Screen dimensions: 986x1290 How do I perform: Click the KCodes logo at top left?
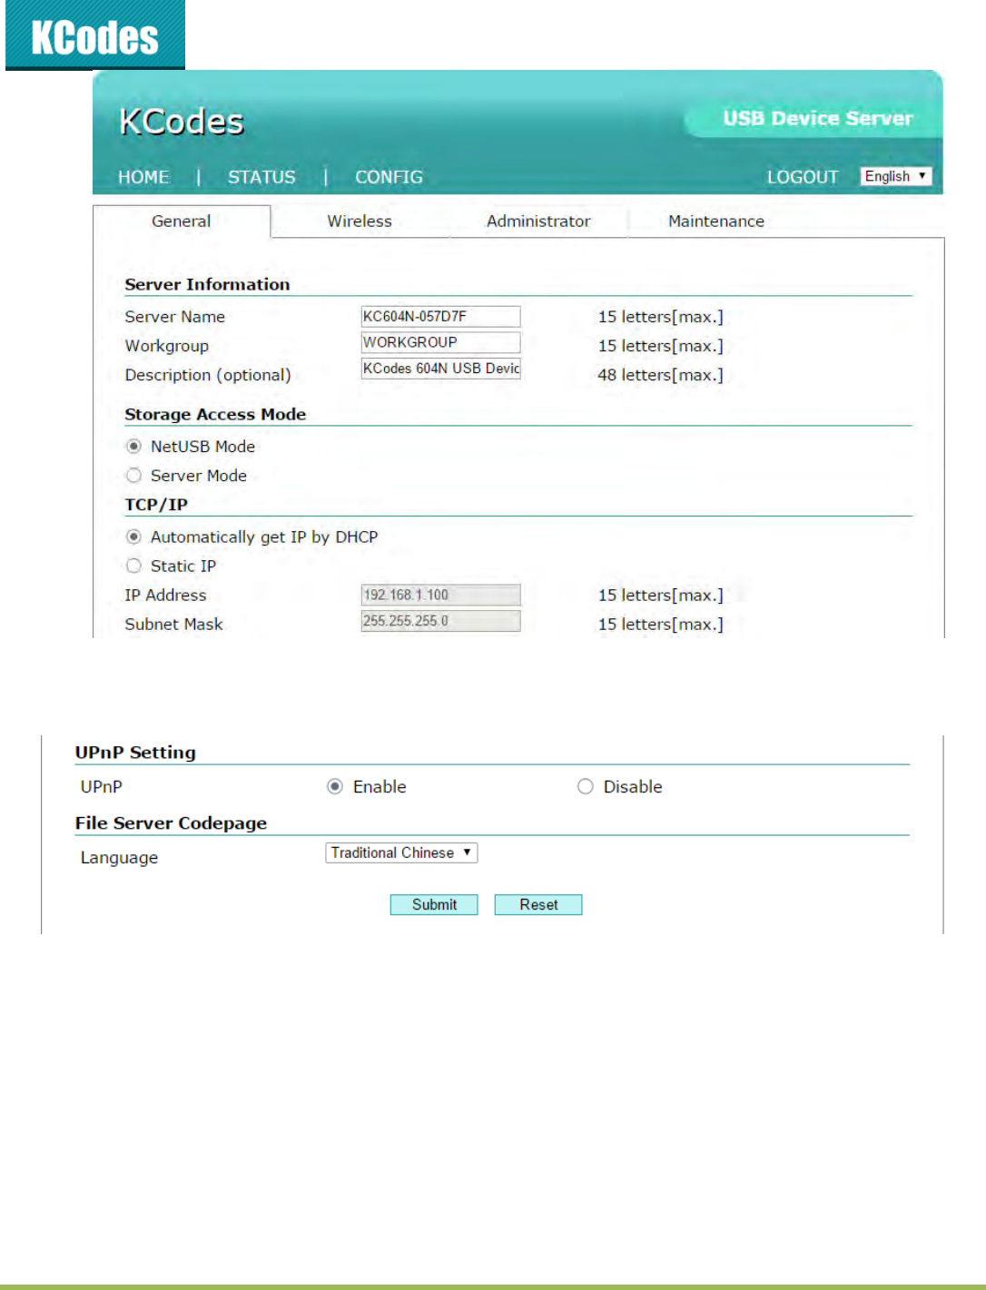tap(95, 34)
